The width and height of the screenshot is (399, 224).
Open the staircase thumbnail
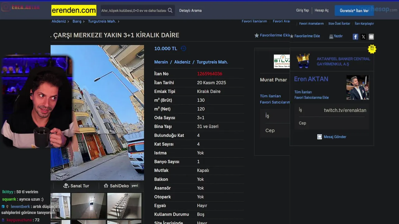(x=124, y=206)
